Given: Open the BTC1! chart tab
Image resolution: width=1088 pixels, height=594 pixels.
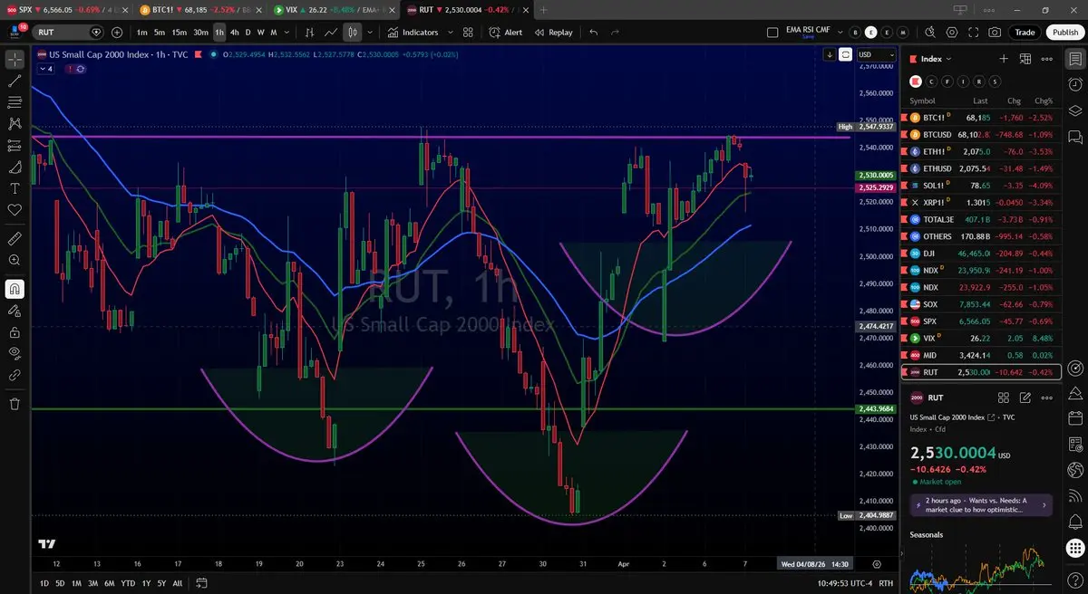Looking at the screenshot, I should tap(201, 9).
